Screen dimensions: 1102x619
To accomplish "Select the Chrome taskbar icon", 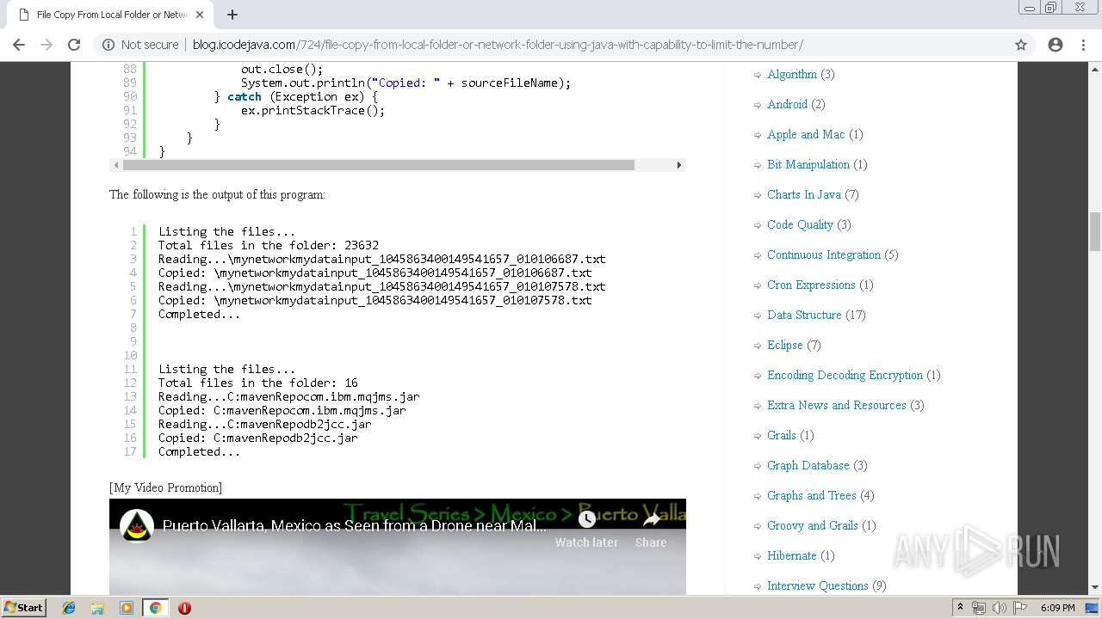I will pyautogui.click(x=155, y=608).
